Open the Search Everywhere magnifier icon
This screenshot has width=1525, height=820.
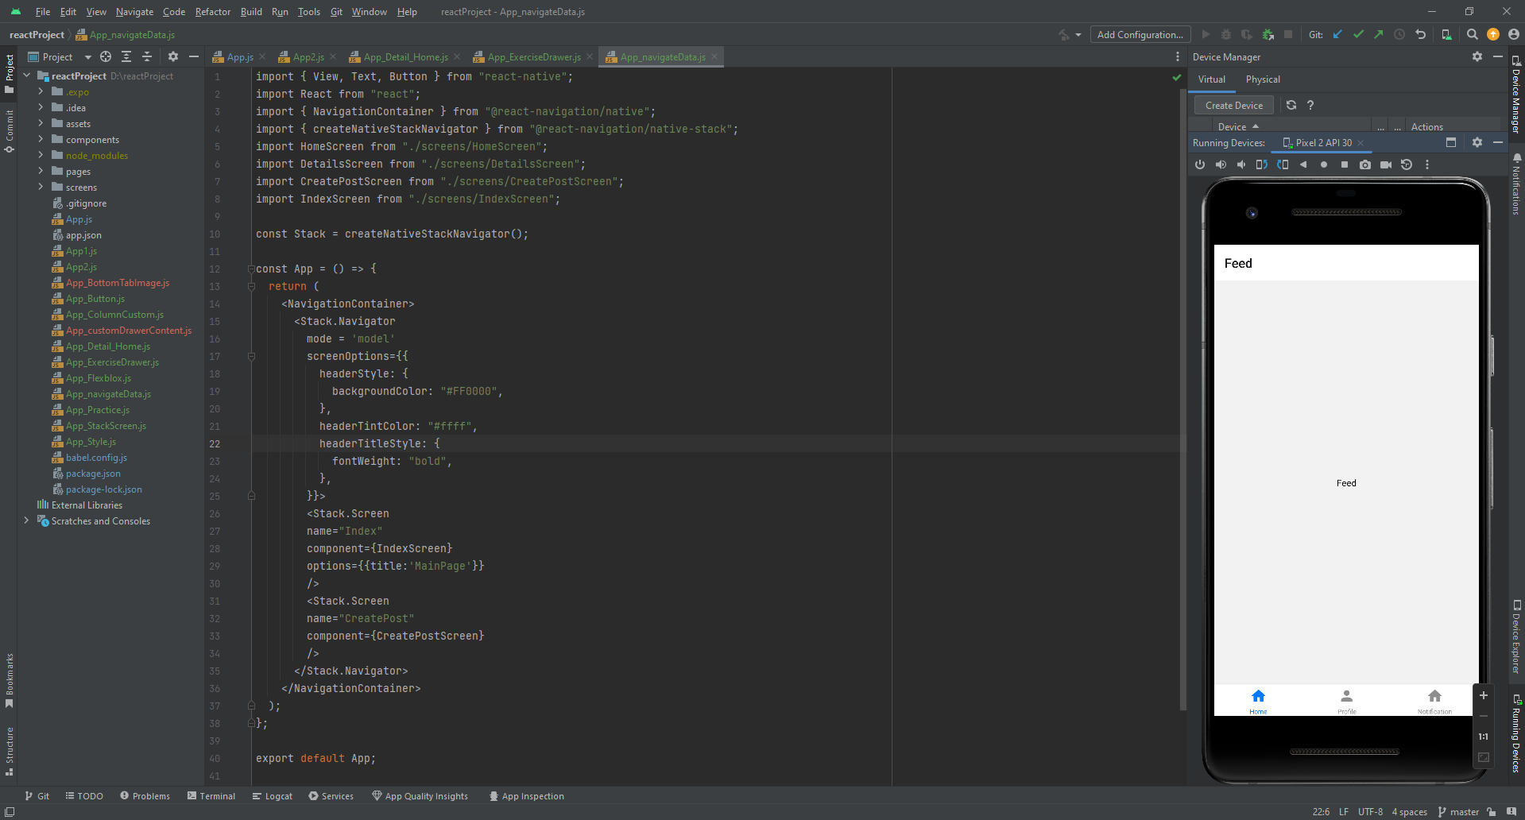click(x=1473, y=34)
